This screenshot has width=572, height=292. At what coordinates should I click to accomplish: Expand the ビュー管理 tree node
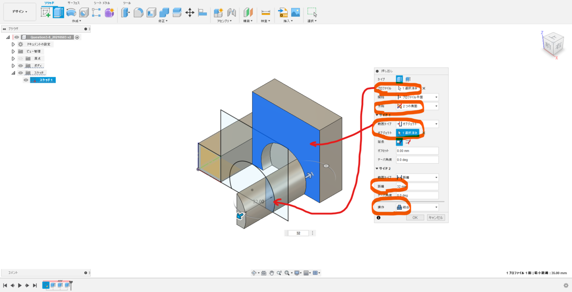13,51
